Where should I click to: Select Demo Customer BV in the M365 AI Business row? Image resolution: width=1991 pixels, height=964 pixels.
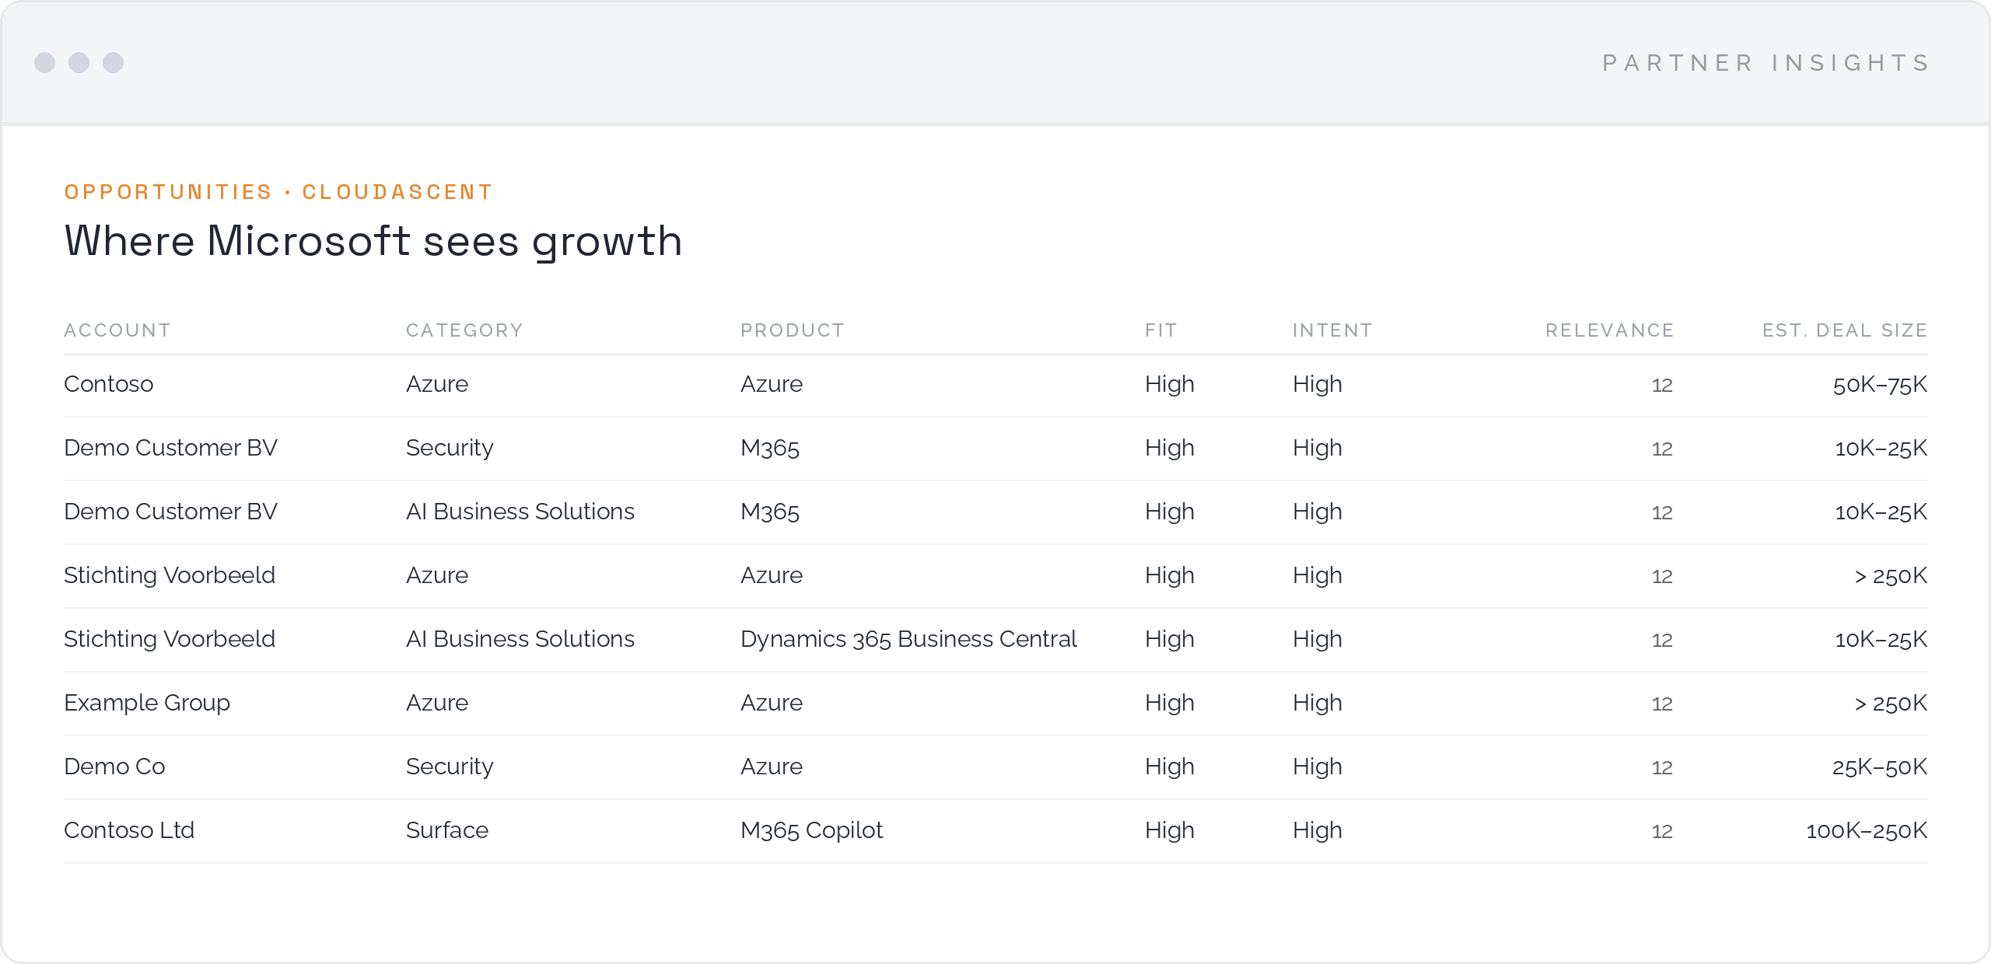170,512
